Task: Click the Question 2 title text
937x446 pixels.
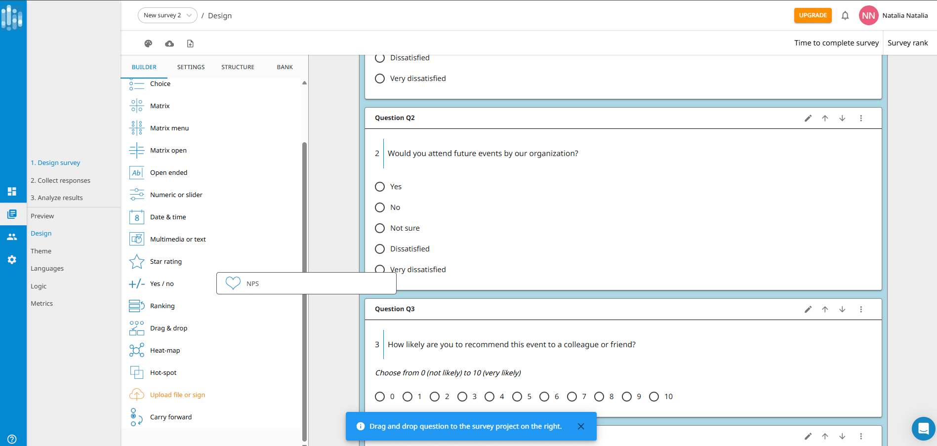Action: (483, 154)
